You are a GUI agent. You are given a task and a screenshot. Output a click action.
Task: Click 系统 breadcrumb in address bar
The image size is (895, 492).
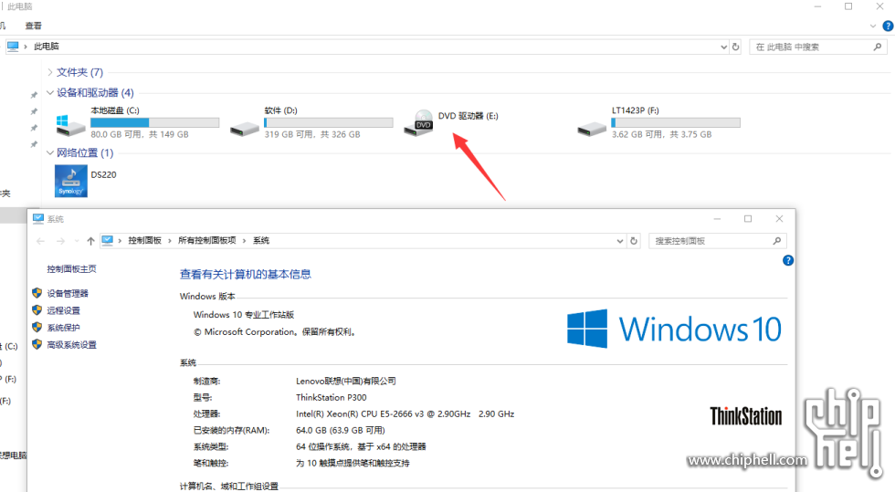[x=261, y=240]
